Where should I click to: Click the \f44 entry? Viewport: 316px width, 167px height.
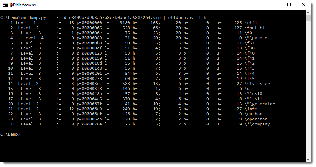[x=250, y=74]
